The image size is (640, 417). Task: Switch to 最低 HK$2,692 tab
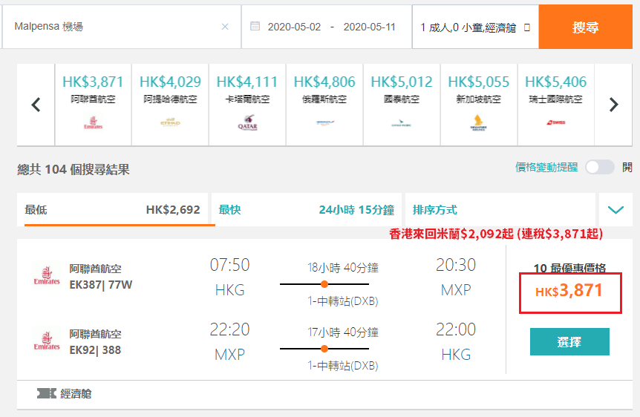(x=112, y=210)
